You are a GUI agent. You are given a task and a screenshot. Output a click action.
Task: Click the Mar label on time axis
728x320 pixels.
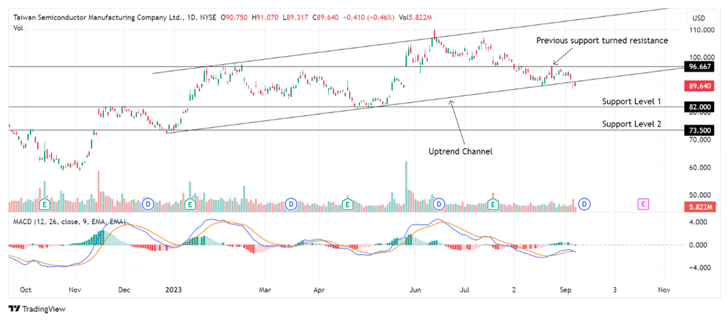pyautogui.click(x=265, y=289)
